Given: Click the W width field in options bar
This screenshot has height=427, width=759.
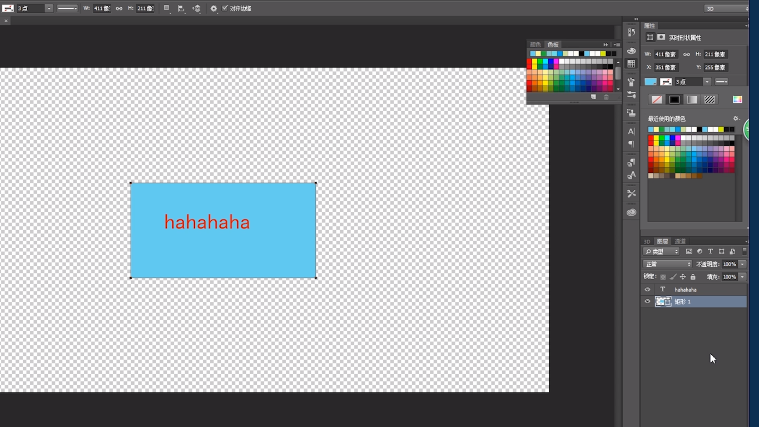Looking at the screenshot, I should tap(101, 8).
